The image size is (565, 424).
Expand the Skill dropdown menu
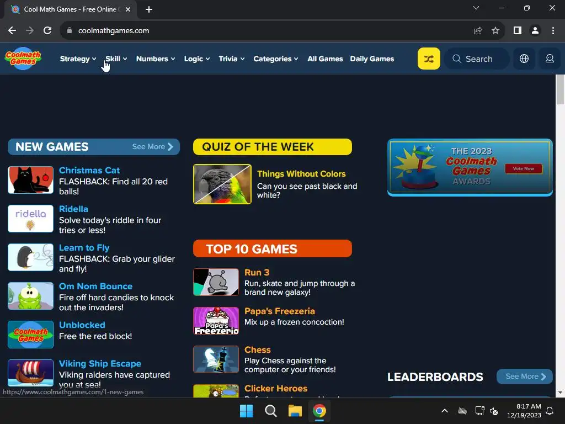click(x=116, y=59)
